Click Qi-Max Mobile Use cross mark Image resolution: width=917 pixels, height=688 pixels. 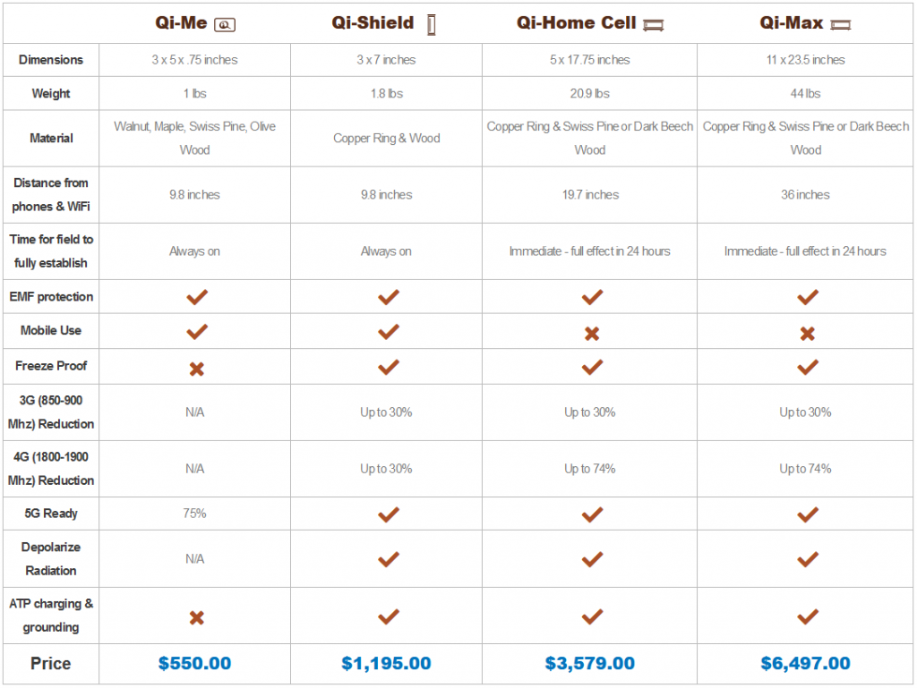tap(808, 334)
